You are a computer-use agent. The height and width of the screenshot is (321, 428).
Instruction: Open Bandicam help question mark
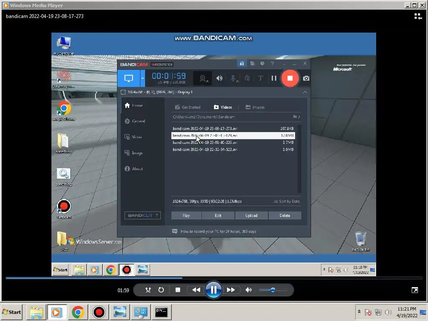coord(272,64)
